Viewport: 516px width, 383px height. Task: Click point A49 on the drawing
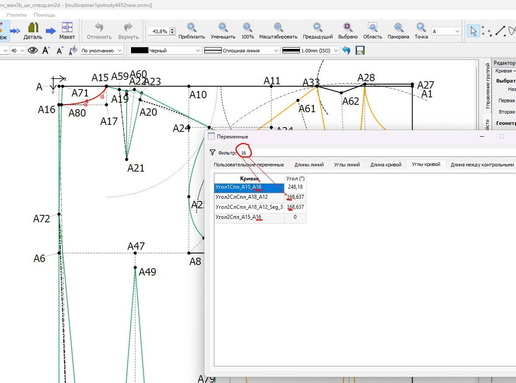click(135, 267)
